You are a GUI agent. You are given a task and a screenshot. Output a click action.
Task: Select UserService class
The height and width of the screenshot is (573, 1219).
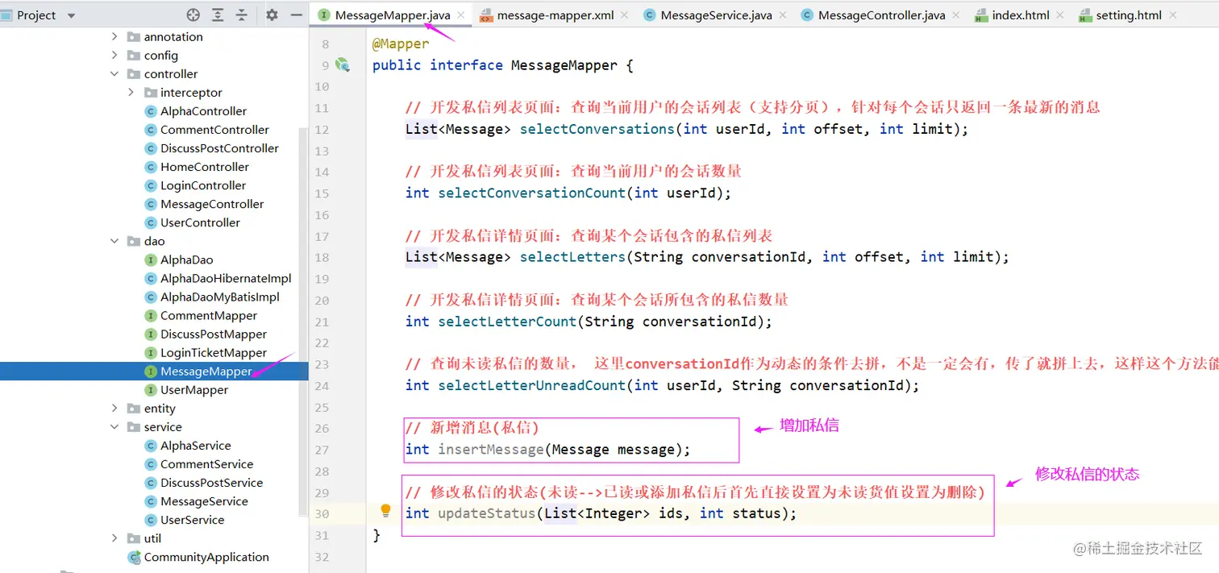[x=192, y=520]
